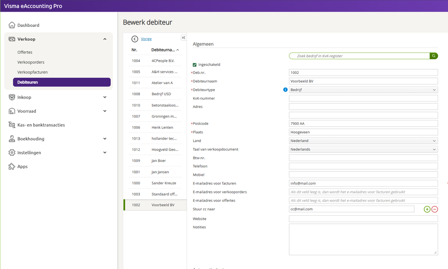Click the green plus icon to add cc
Viewport: 448px width, 269px height.
coord(427,209)
